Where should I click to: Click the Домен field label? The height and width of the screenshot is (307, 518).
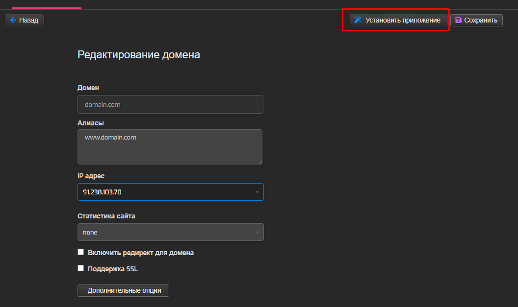tap(88, 88)
